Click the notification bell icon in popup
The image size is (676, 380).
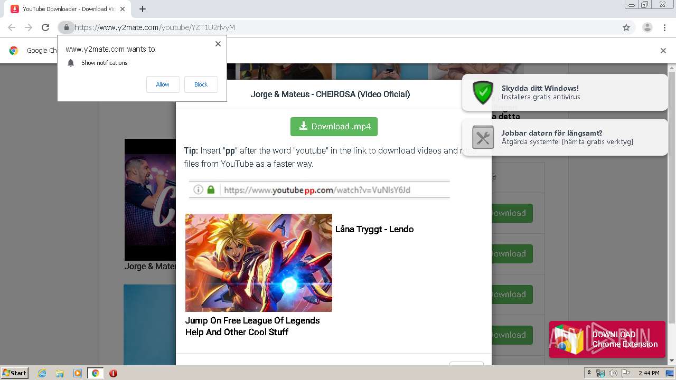(71, 63)
